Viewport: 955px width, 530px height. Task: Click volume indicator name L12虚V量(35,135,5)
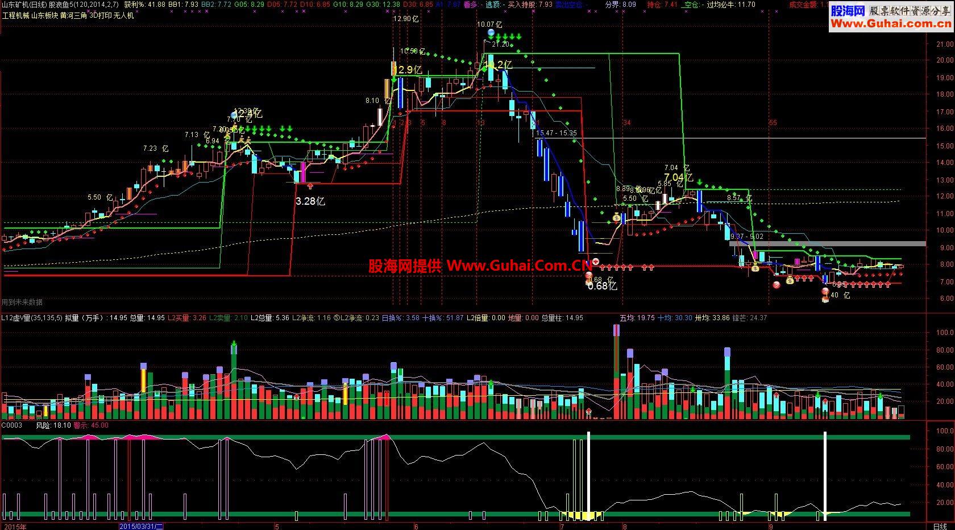32,318
